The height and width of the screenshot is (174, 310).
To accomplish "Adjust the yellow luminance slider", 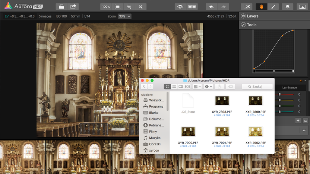I will tap(279, 100).
